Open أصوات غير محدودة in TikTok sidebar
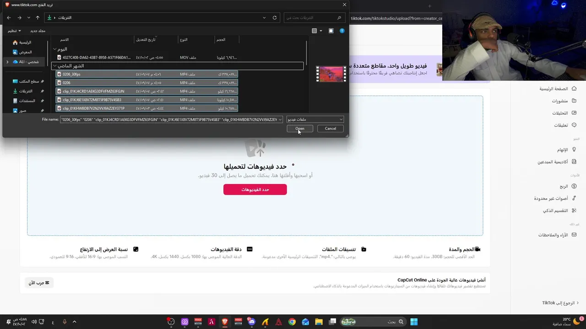Screen dimensions: 586x329 (555, 198)
